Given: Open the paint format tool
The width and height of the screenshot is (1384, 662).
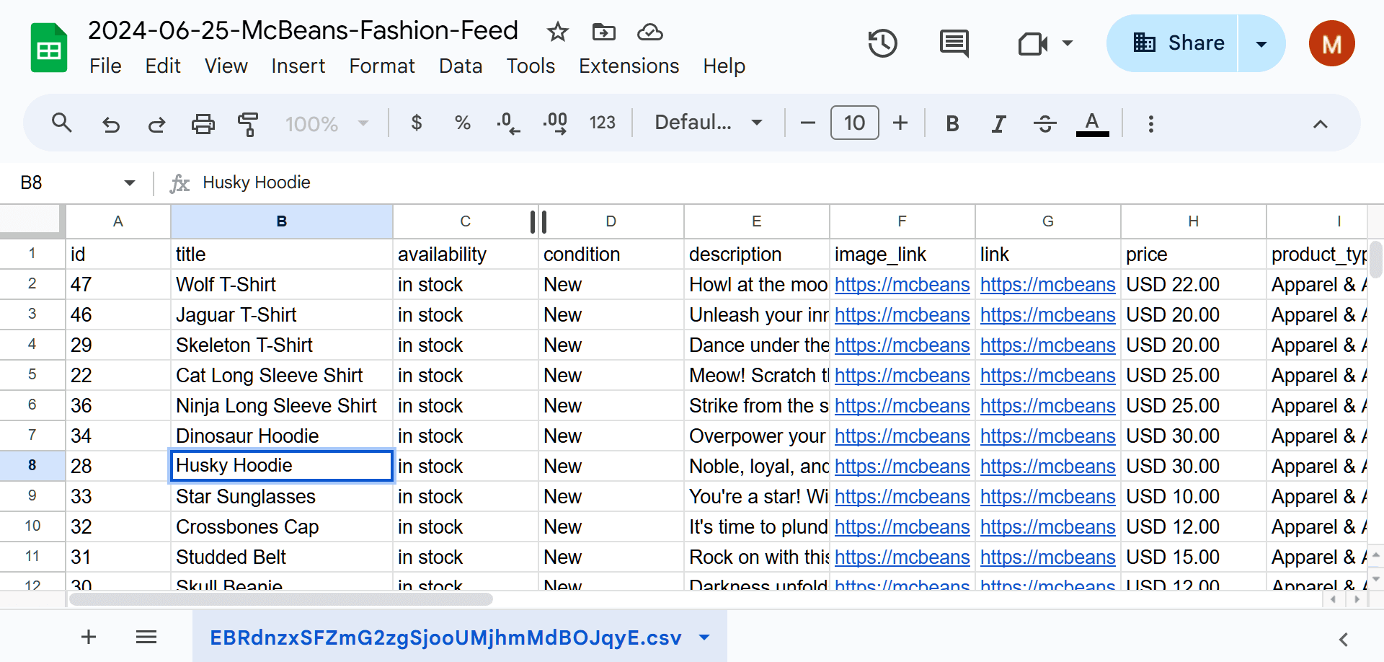Looking at the screenshot, I should coord(248,123).
